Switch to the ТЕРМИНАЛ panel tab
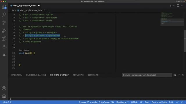Viewport: 186px width, 104px height. click(78, 75)
